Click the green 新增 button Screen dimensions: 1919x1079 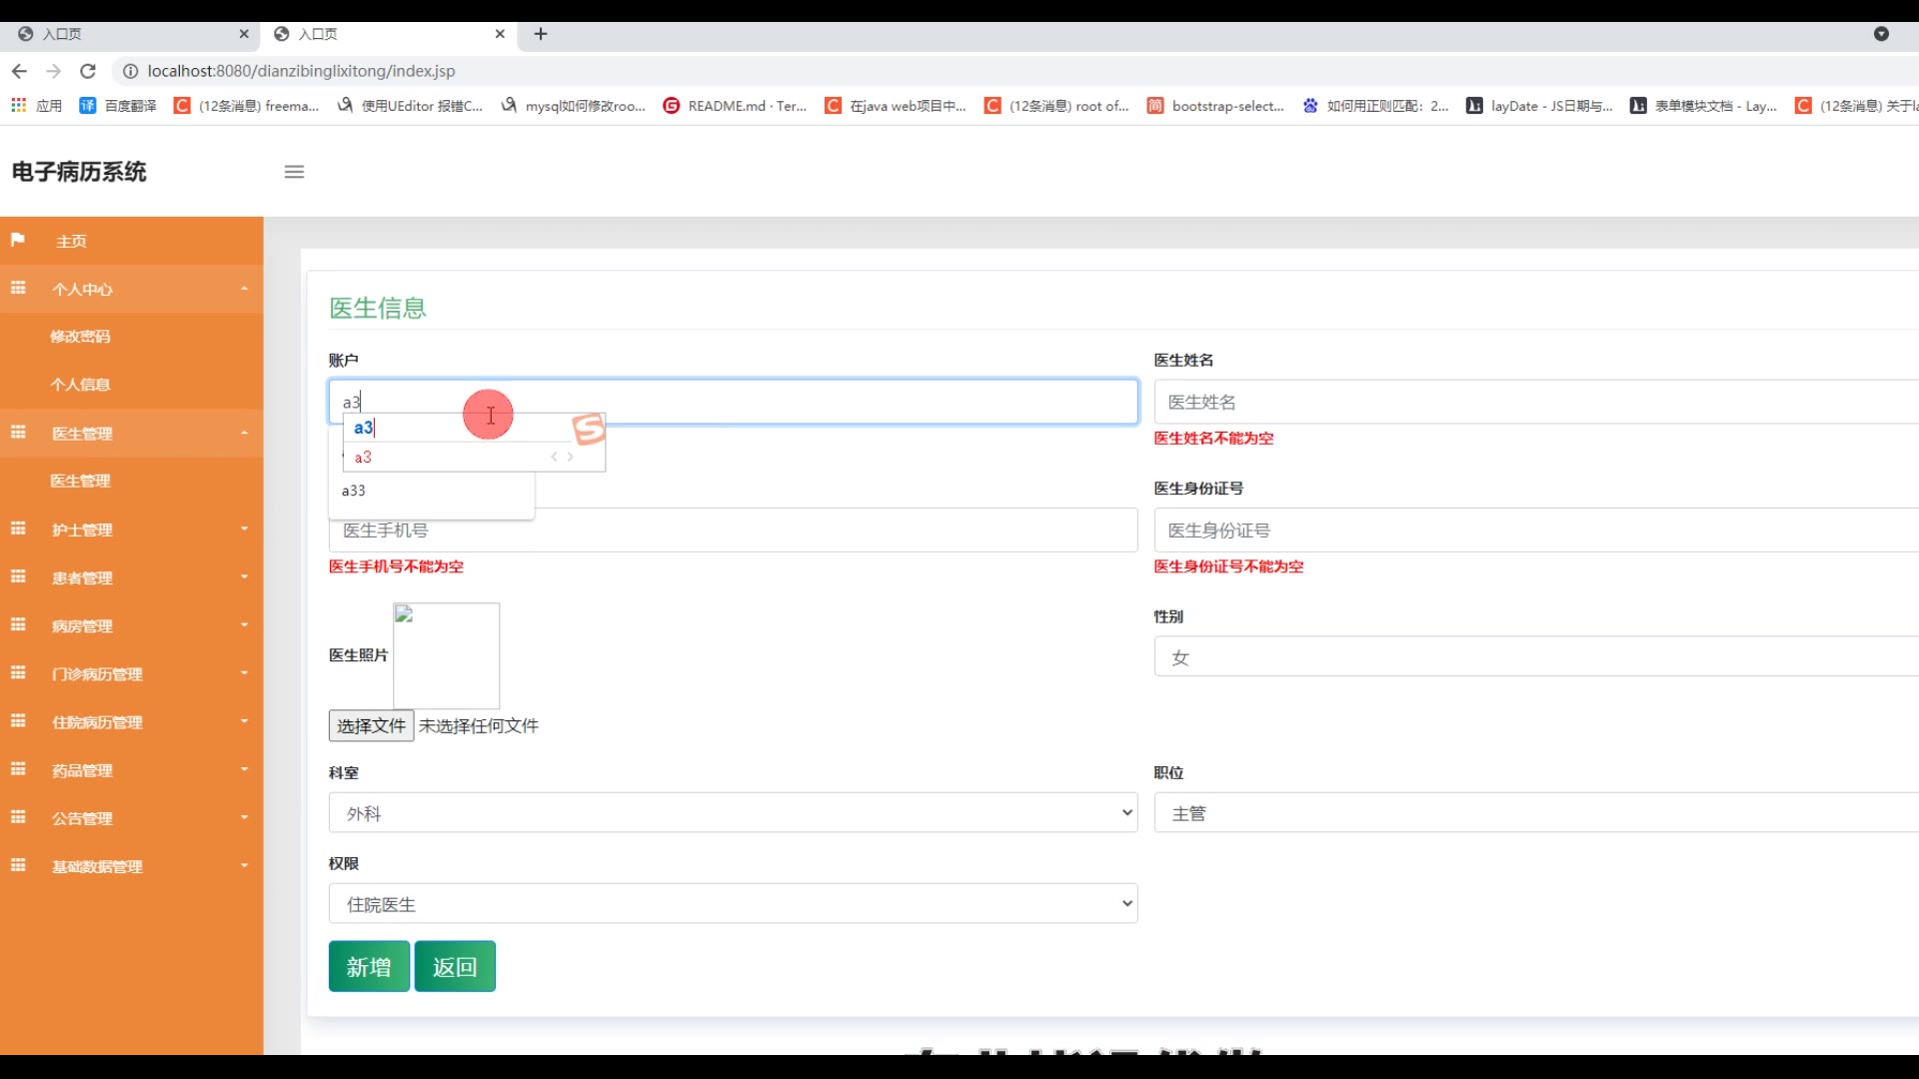369,967
